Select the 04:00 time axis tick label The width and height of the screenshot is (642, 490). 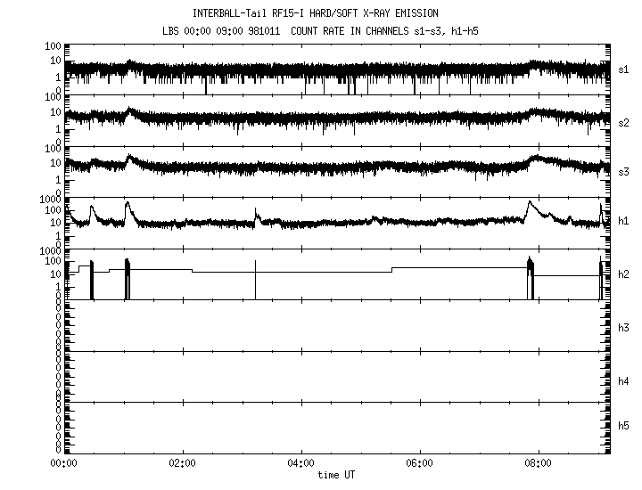click(x=301, y=463)
